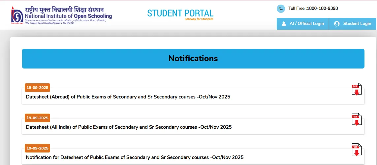Open the Datesheet (All India) notification title
Viewport: 377px width, 165px height.
(x=129, y=127)
